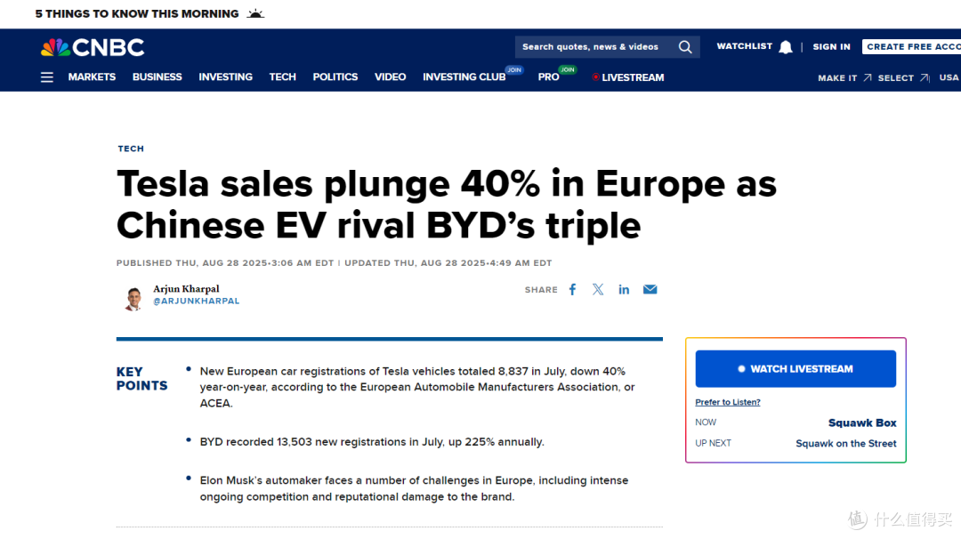The height and width of the screenshot is (539, 961).
Task: Click the CNBC peacock logo
Action: tap(93, 48)
